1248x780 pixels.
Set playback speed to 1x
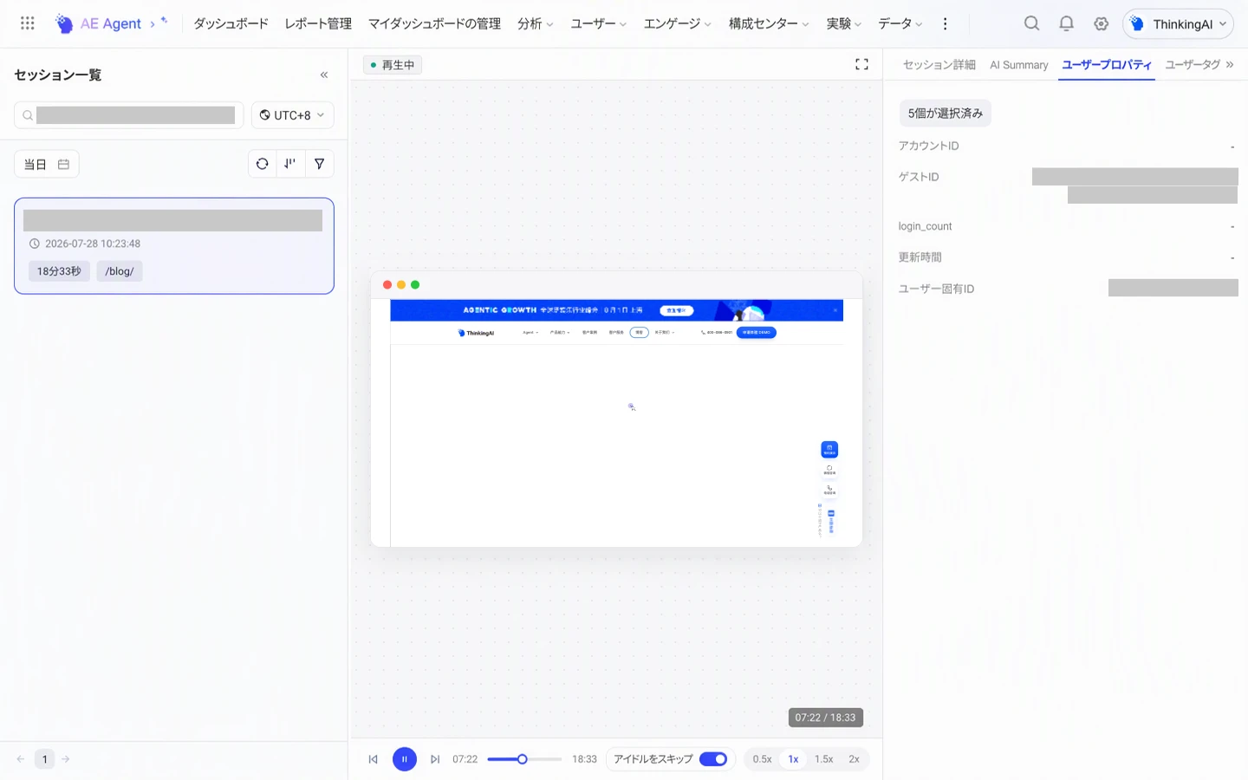coord(793,759)
